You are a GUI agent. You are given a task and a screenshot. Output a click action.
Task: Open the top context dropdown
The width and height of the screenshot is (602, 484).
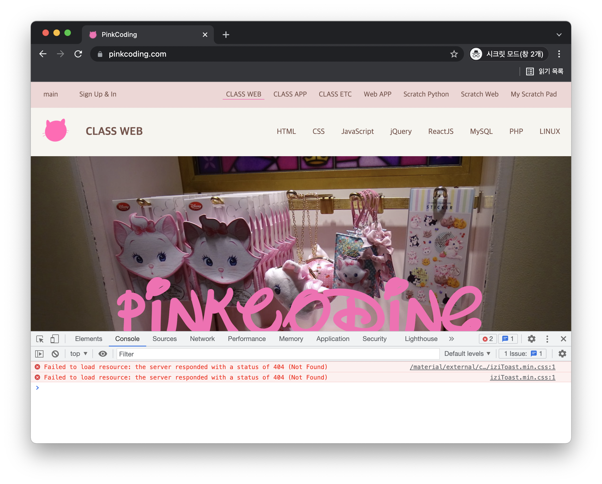[x=79, y=354]
